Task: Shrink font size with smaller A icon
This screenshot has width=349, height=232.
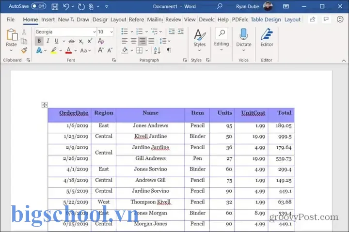Action: click(x=110, y=50)
